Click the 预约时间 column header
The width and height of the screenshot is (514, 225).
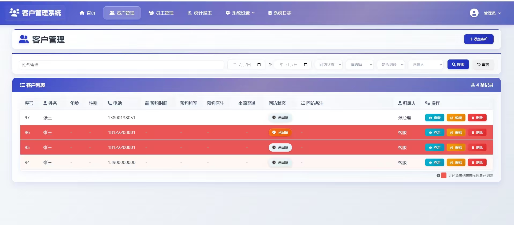tap(156, 103)
